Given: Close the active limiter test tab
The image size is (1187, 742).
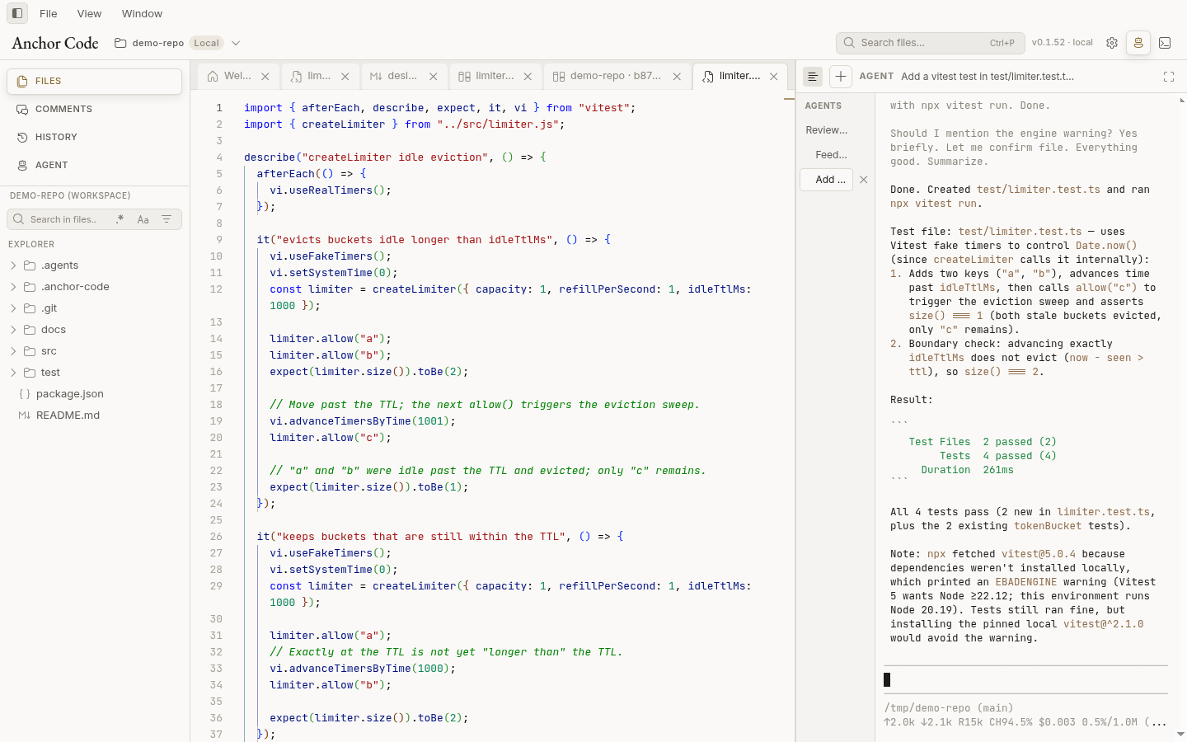Looking at the screenshot, I should (x=774, y=77).
